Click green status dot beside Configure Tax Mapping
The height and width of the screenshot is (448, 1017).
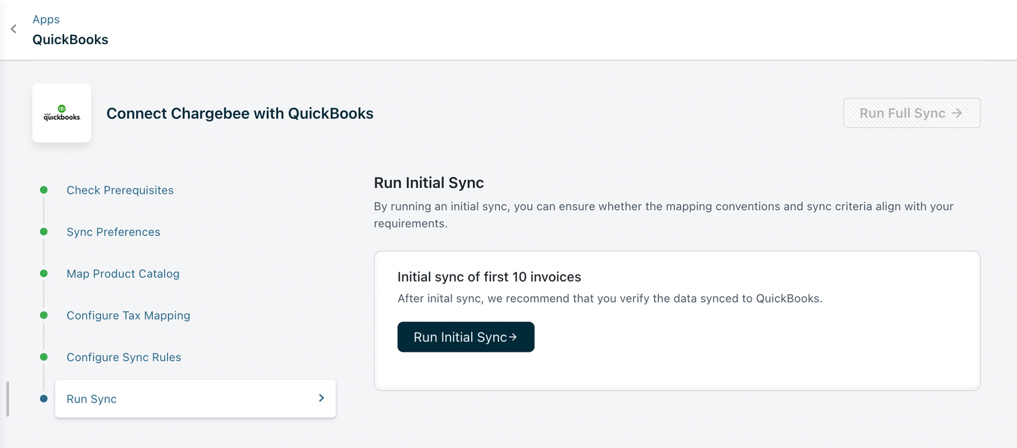[44, 315]
